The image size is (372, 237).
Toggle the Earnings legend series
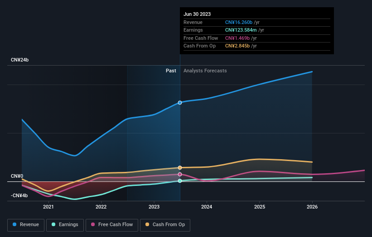click(x=65, y=225)
